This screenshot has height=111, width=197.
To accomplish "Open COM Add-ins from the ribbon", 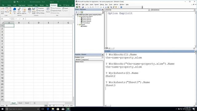I will pos(24,11).
